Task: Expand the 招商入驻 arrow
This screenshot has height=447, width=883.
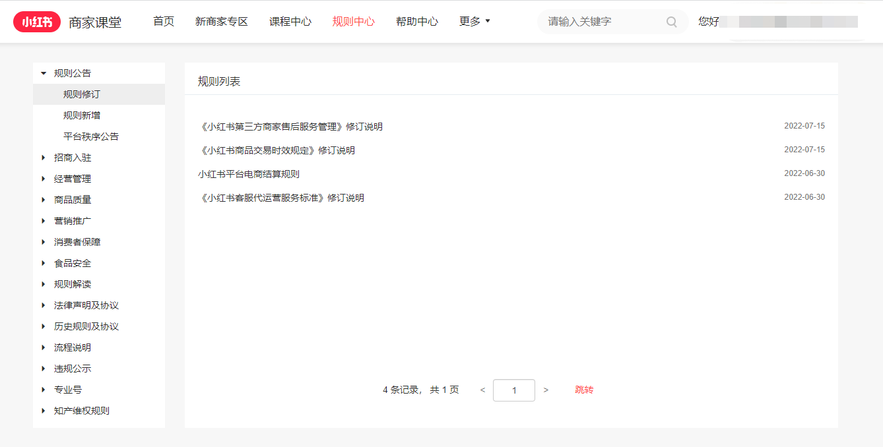Action: (x=44, y=158)
